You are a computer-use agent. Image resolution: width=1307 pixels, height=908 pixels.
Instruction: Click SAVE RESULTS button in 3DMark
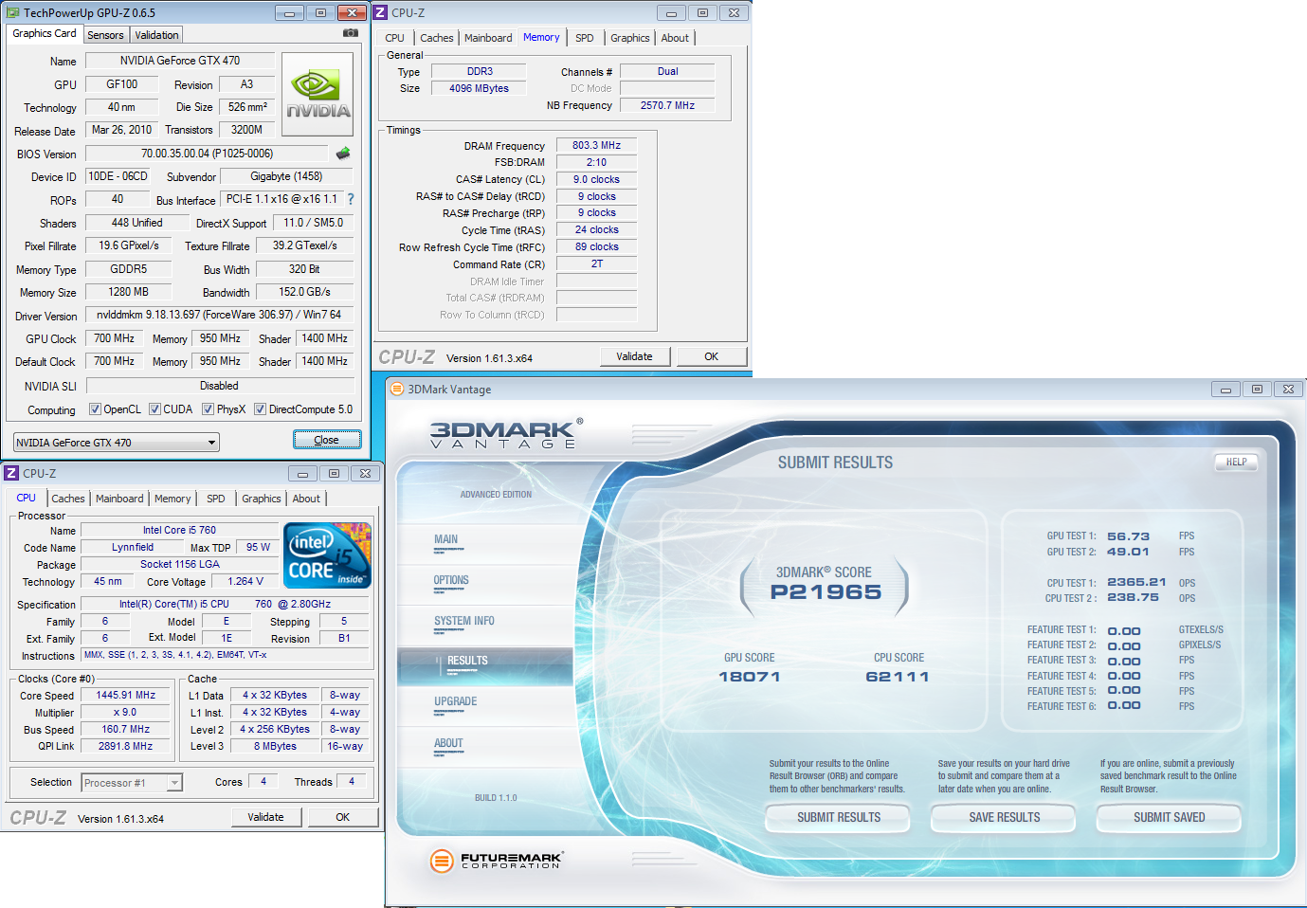point(1005,817)
